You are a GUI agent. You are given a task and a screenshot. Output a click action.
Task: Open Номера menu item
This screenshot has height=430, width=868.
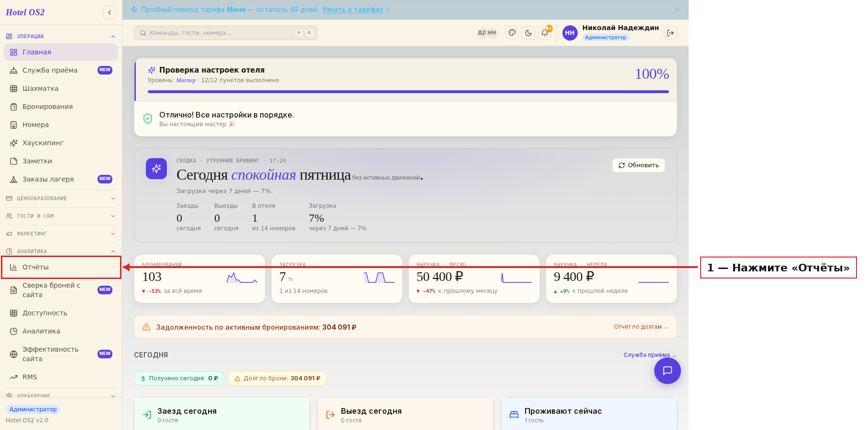click(61, 125)
